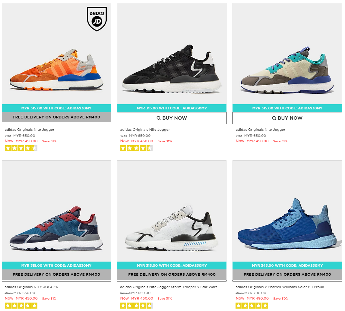
Task: Click magnifier icon on beige Nite Jogger Buy Now
Action: tap(274, 118)
